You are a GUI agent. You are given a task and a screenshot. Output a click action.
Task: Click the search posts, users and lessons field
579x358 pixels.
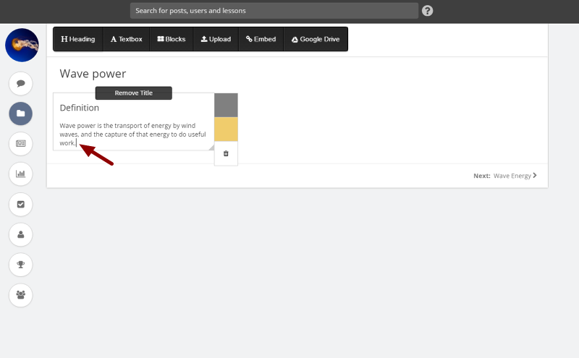[274, 11]
